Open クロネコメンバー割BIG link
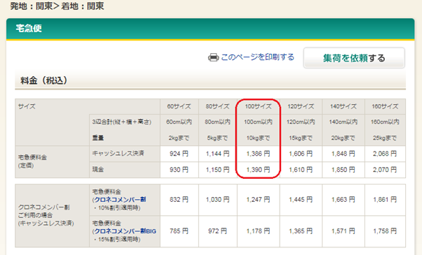 tap(125, 231)
